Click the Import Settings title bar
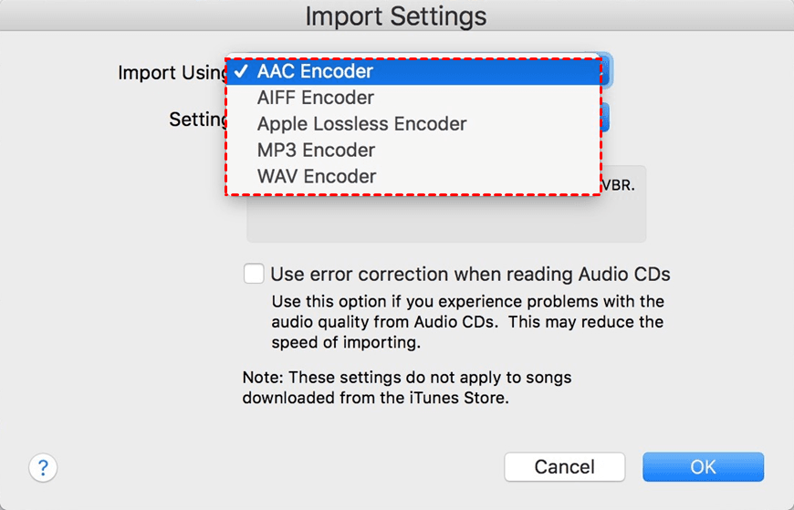This screenshot has width=794, height=510. click(396, 16)
